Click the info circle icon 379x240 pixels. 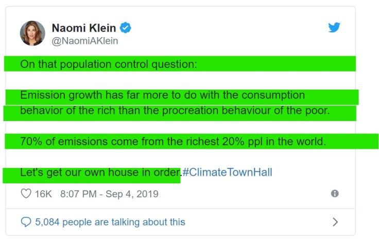tap(335, 194)
